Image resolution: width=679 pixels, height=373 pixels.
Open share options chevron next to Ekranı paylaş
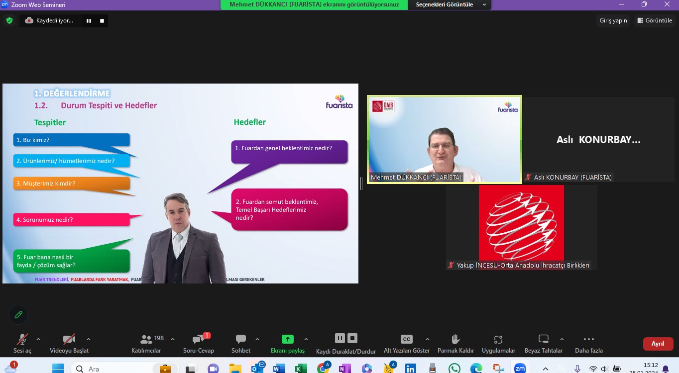coord(306,339)
